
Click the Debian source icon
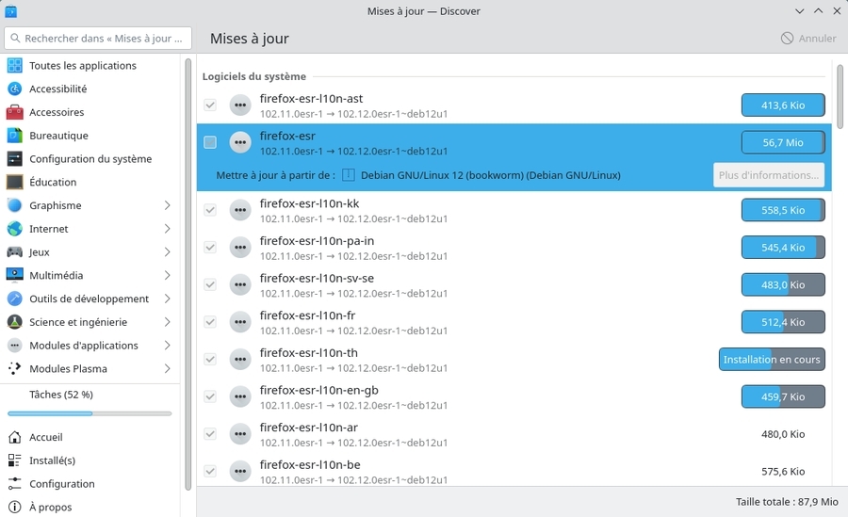(349, 174)
